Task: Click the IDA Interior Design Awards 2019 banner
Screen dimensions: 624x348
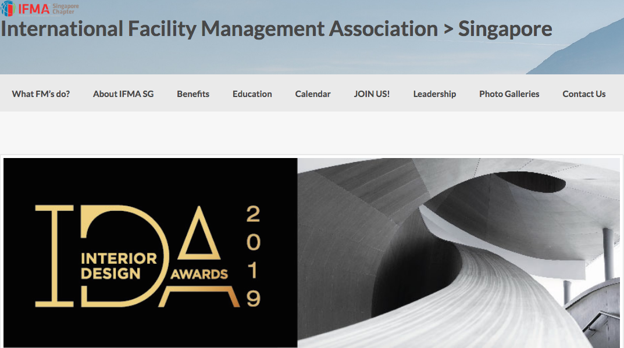Action: 151,253
